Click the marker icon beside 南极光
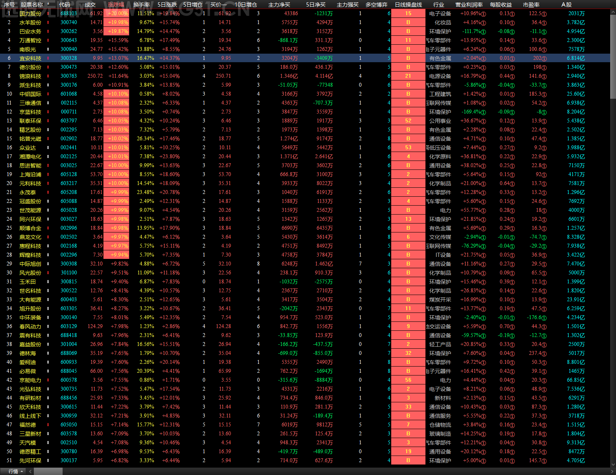 pos(48,49)
